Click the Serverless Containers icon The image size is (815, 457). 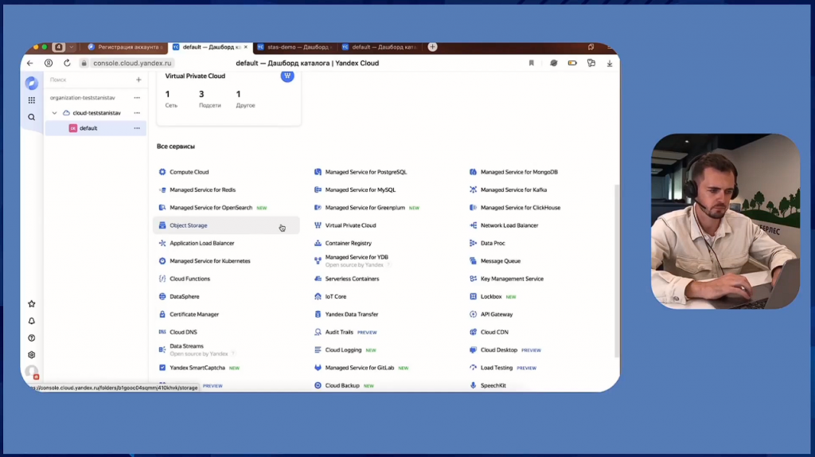(318, 279)
